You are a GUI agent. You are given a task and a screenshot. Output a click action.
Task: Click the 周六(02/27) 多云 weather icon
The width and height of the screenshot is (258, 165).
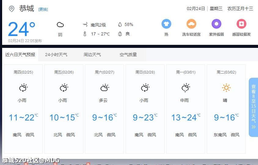coord(104,88)
